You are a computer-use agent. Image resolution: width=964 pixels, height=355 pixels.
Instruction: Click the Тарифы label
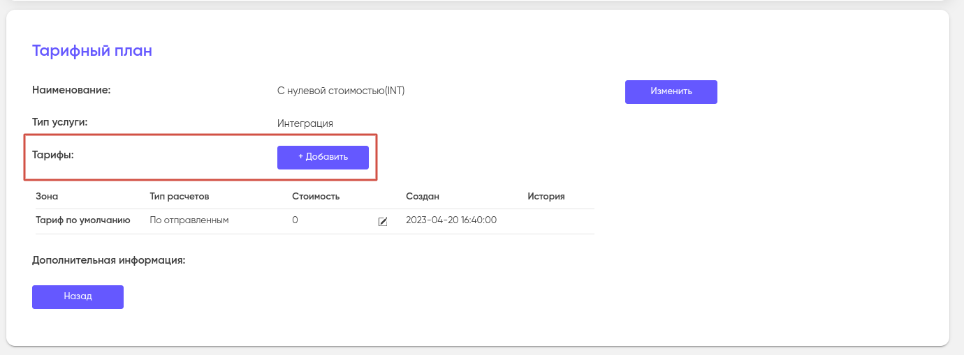coord(53,155)
